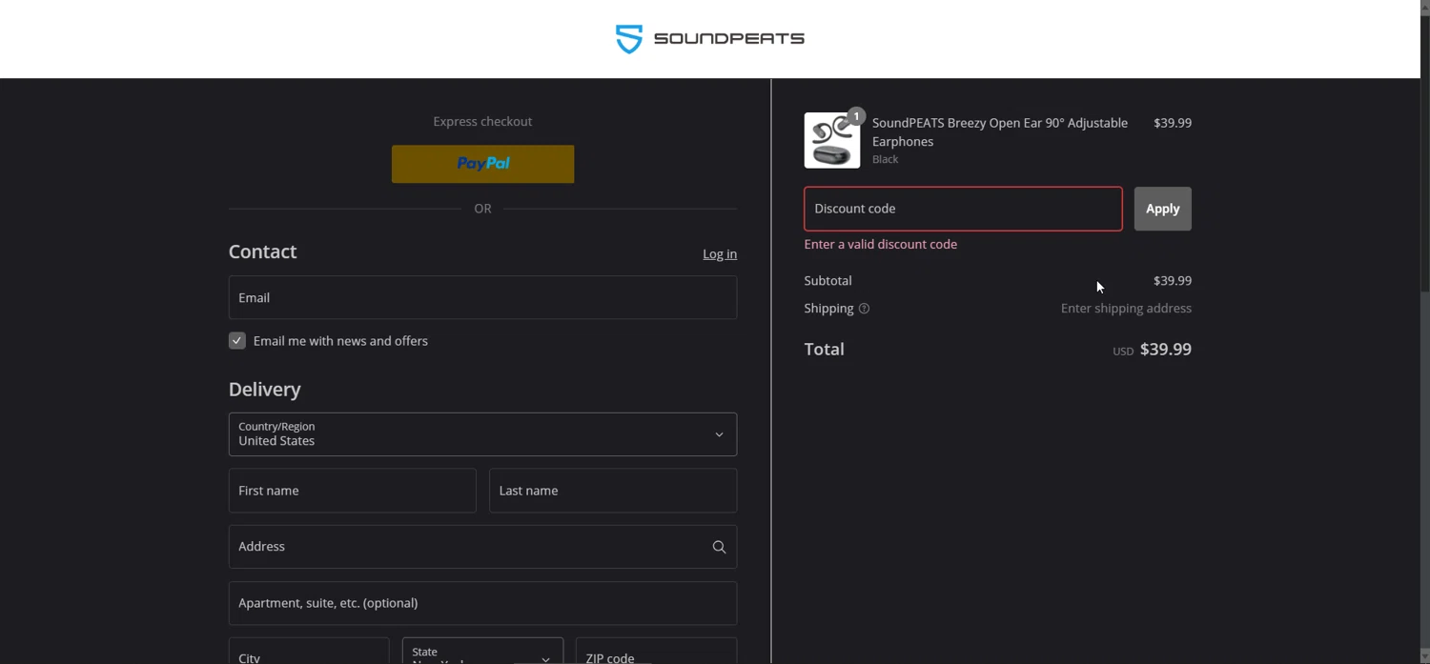Image resolution: width=1430 pixels, height=664 pixels.
Task: Uncheck Email me with news and offers
Action: pos(237,341)
